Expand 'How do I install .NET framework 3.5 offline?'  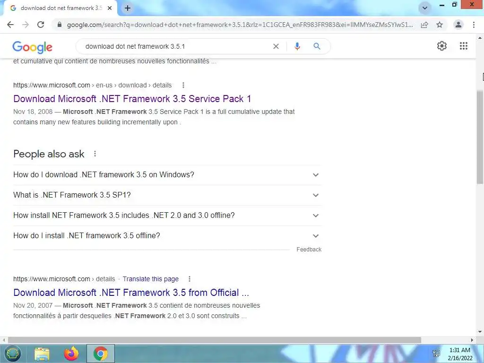[167, 236]
